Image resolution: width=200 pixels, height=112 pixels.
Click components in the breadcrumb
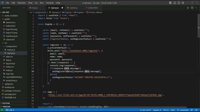point(40,12)
